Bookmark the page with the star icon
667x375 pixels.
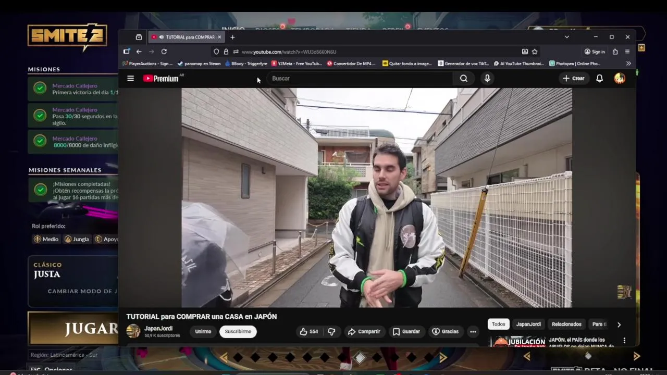[x=535, y=52]
